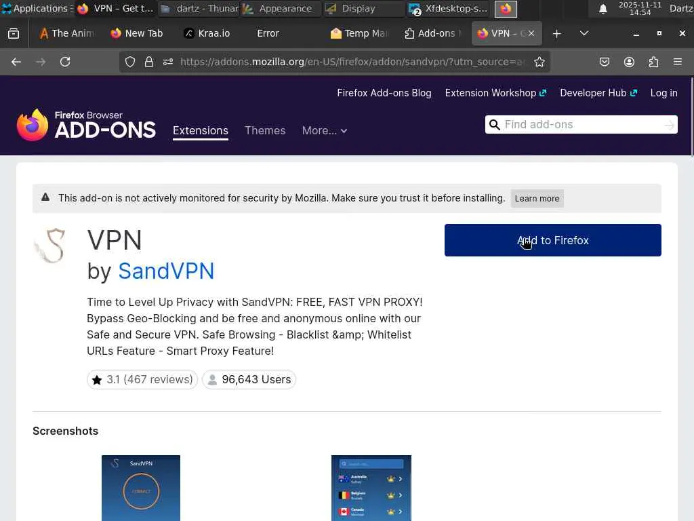Reload the current page

coord(65,62)
